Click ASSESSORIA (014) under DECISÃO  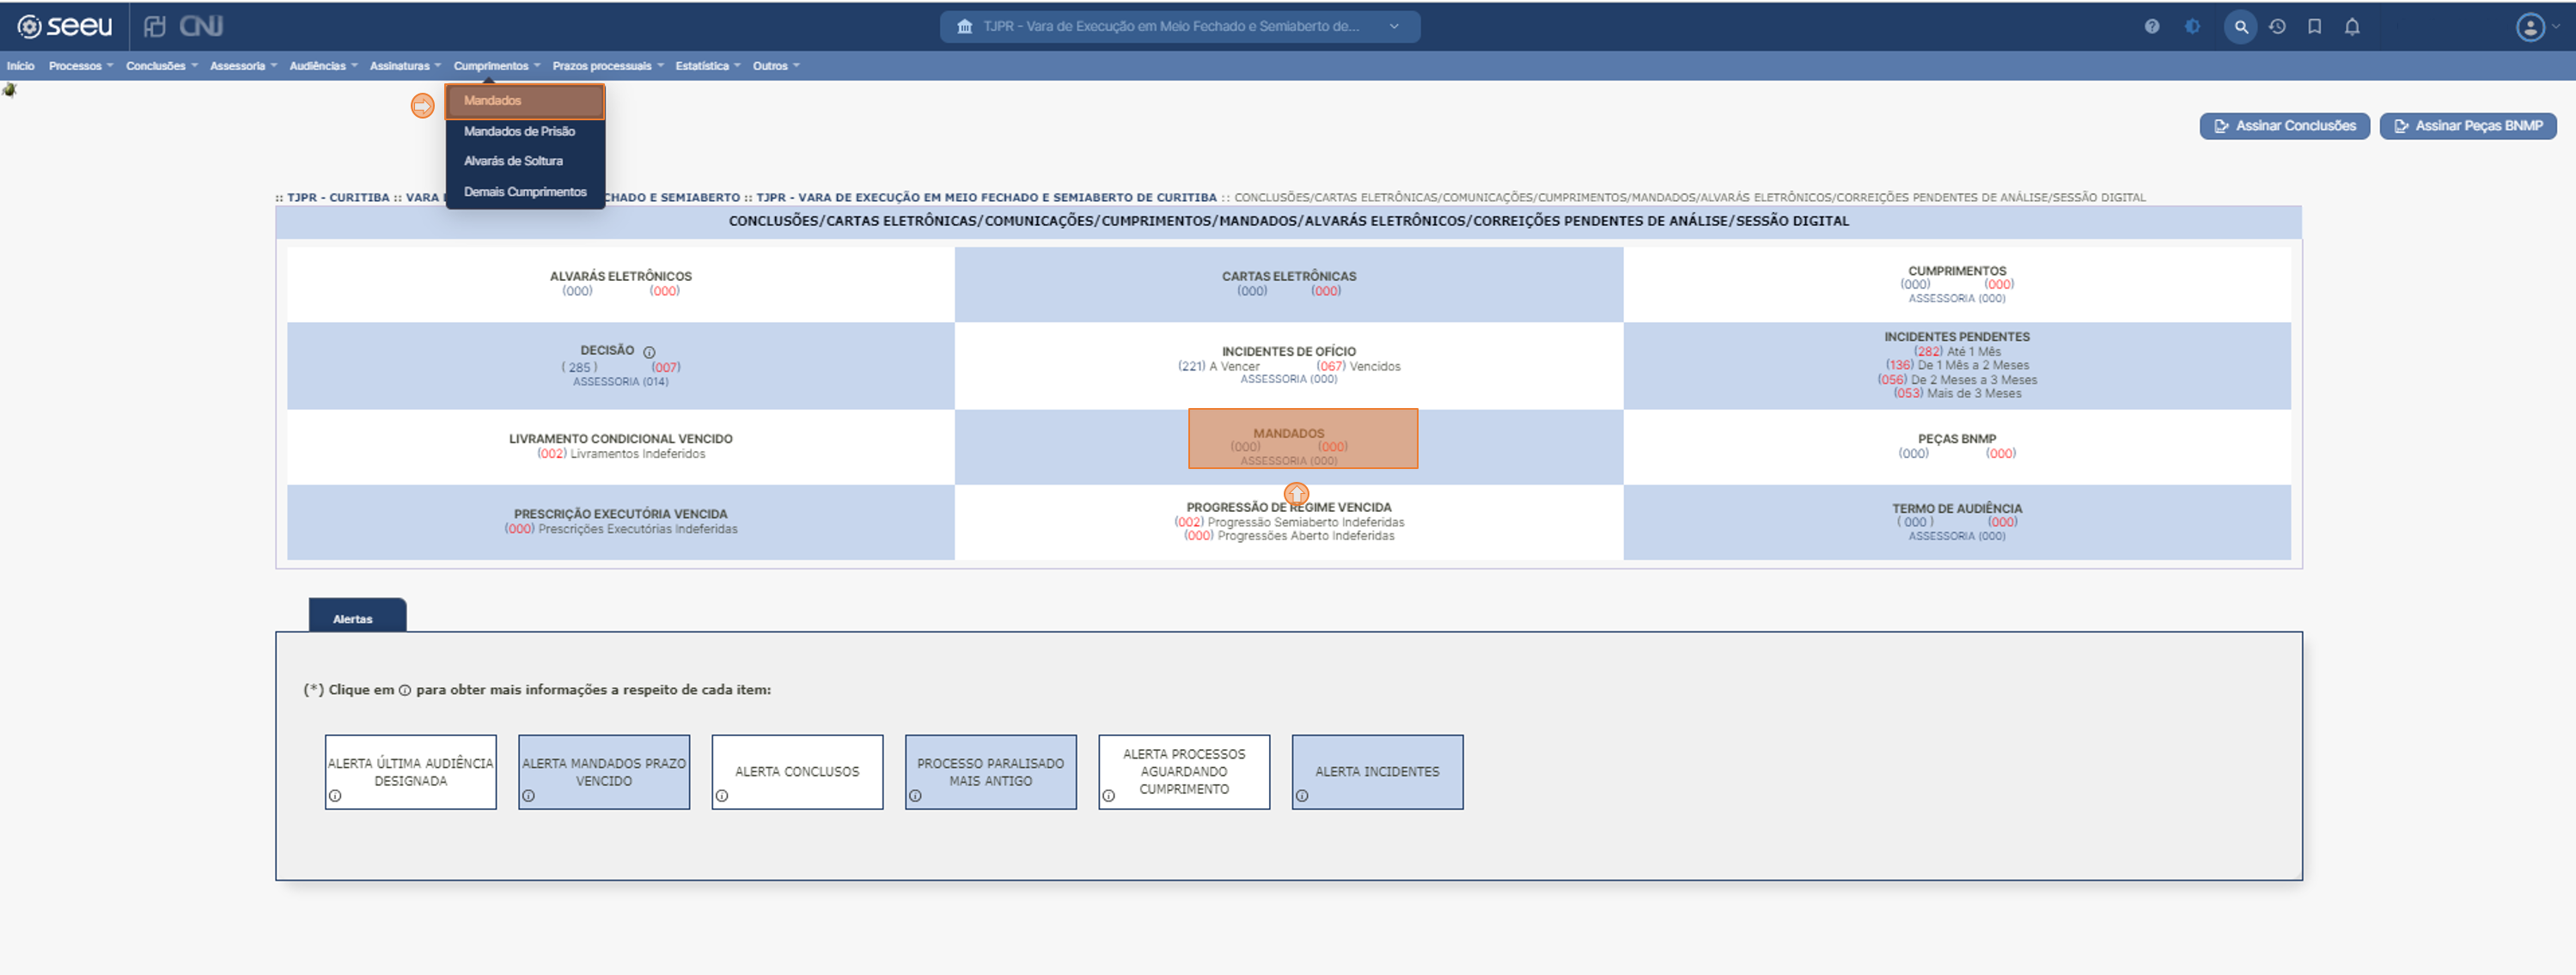pyautogui.click(x=620, y=382)
